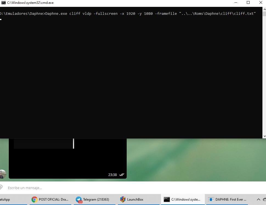266x205 pixels.
Task: Close the cmd.exe window
Action: 261,3
